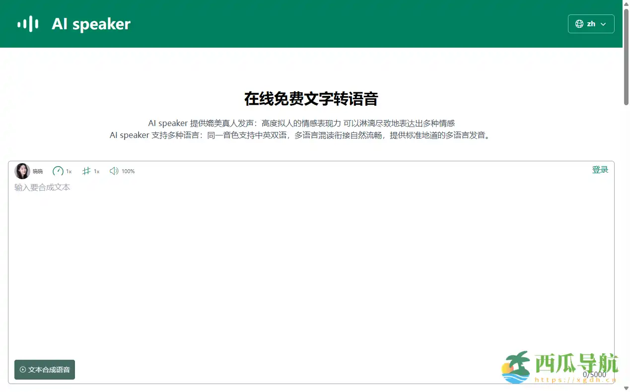
Task: Open the volume icon set at 100%
Action: 113,171
